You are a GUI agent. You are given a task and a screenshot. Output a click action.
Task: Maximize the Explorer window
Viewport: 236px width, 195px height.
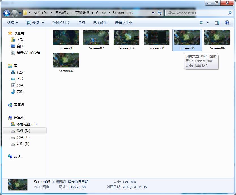pyautogui.click(x=217, y=3)
